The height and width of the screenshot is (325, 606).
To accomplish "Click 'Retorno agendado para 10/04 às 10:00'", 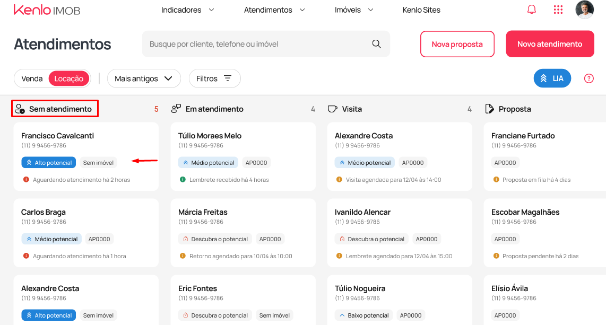I will point(241,256).
